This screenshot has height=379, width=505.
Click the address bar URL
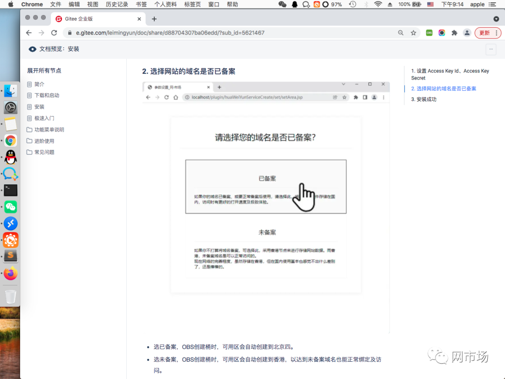coord(170,33)
